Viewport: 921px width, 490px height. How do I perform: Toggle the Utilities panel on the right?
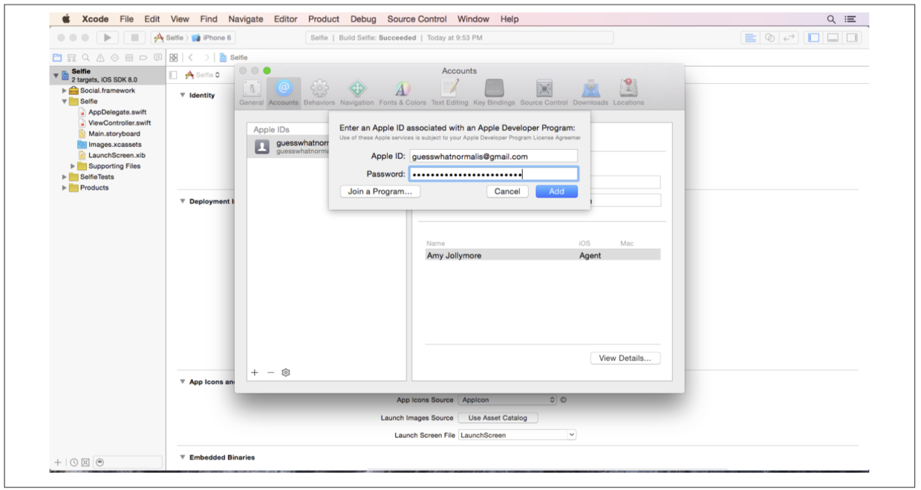click(x=851, y=38)
